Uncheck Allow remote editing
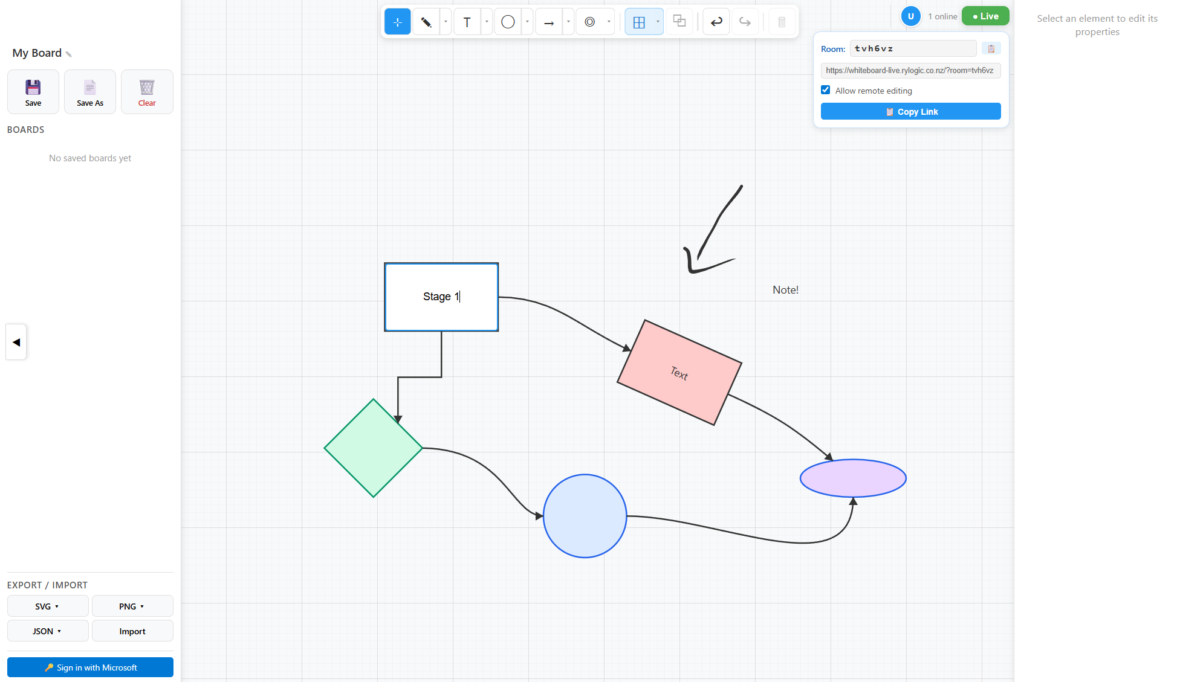This screenshot has width=1180, height=682. (826, 89)
